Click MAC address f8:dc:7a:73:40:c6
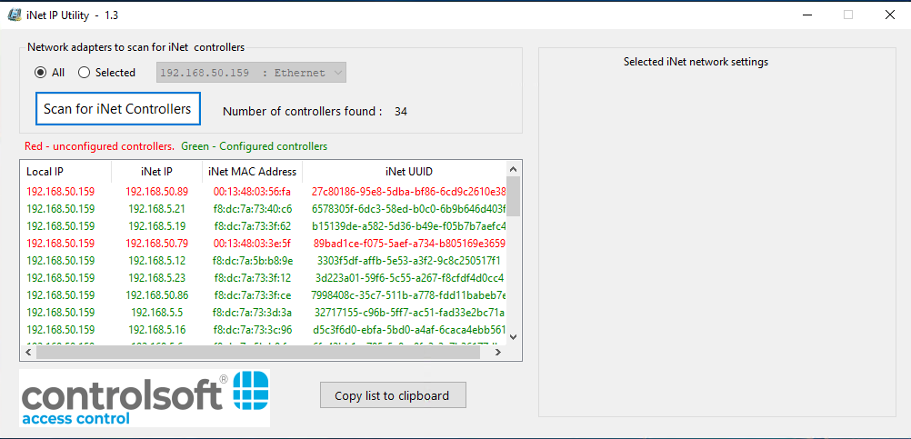 [x=253, y=208]
